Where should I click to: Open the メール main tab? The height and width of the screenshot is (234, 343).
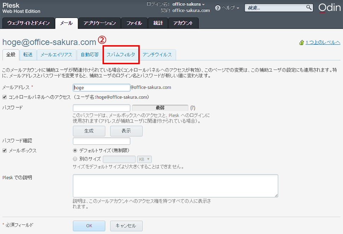pyautogui.click(x=66, y=23)
